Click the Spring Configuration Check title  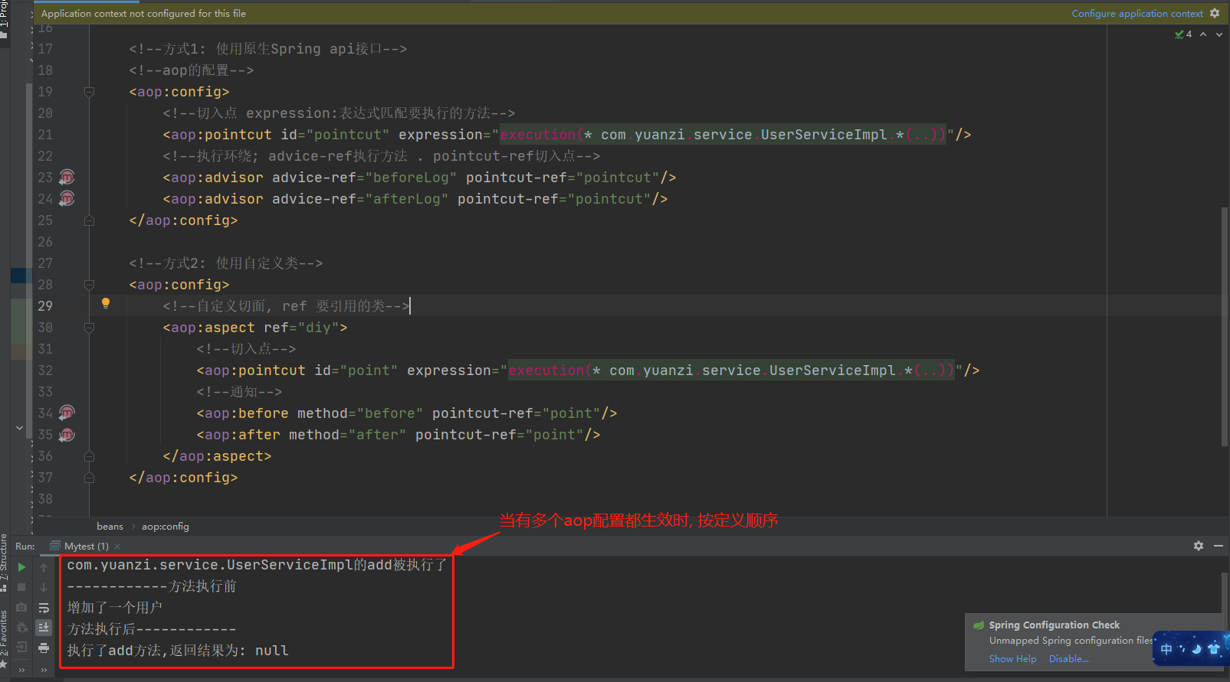1054,625
